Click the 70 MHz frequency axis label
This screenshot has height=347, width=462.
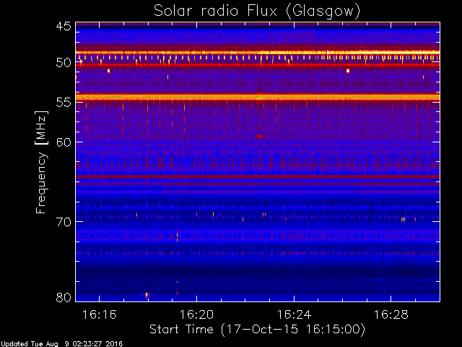click(64, 222)
